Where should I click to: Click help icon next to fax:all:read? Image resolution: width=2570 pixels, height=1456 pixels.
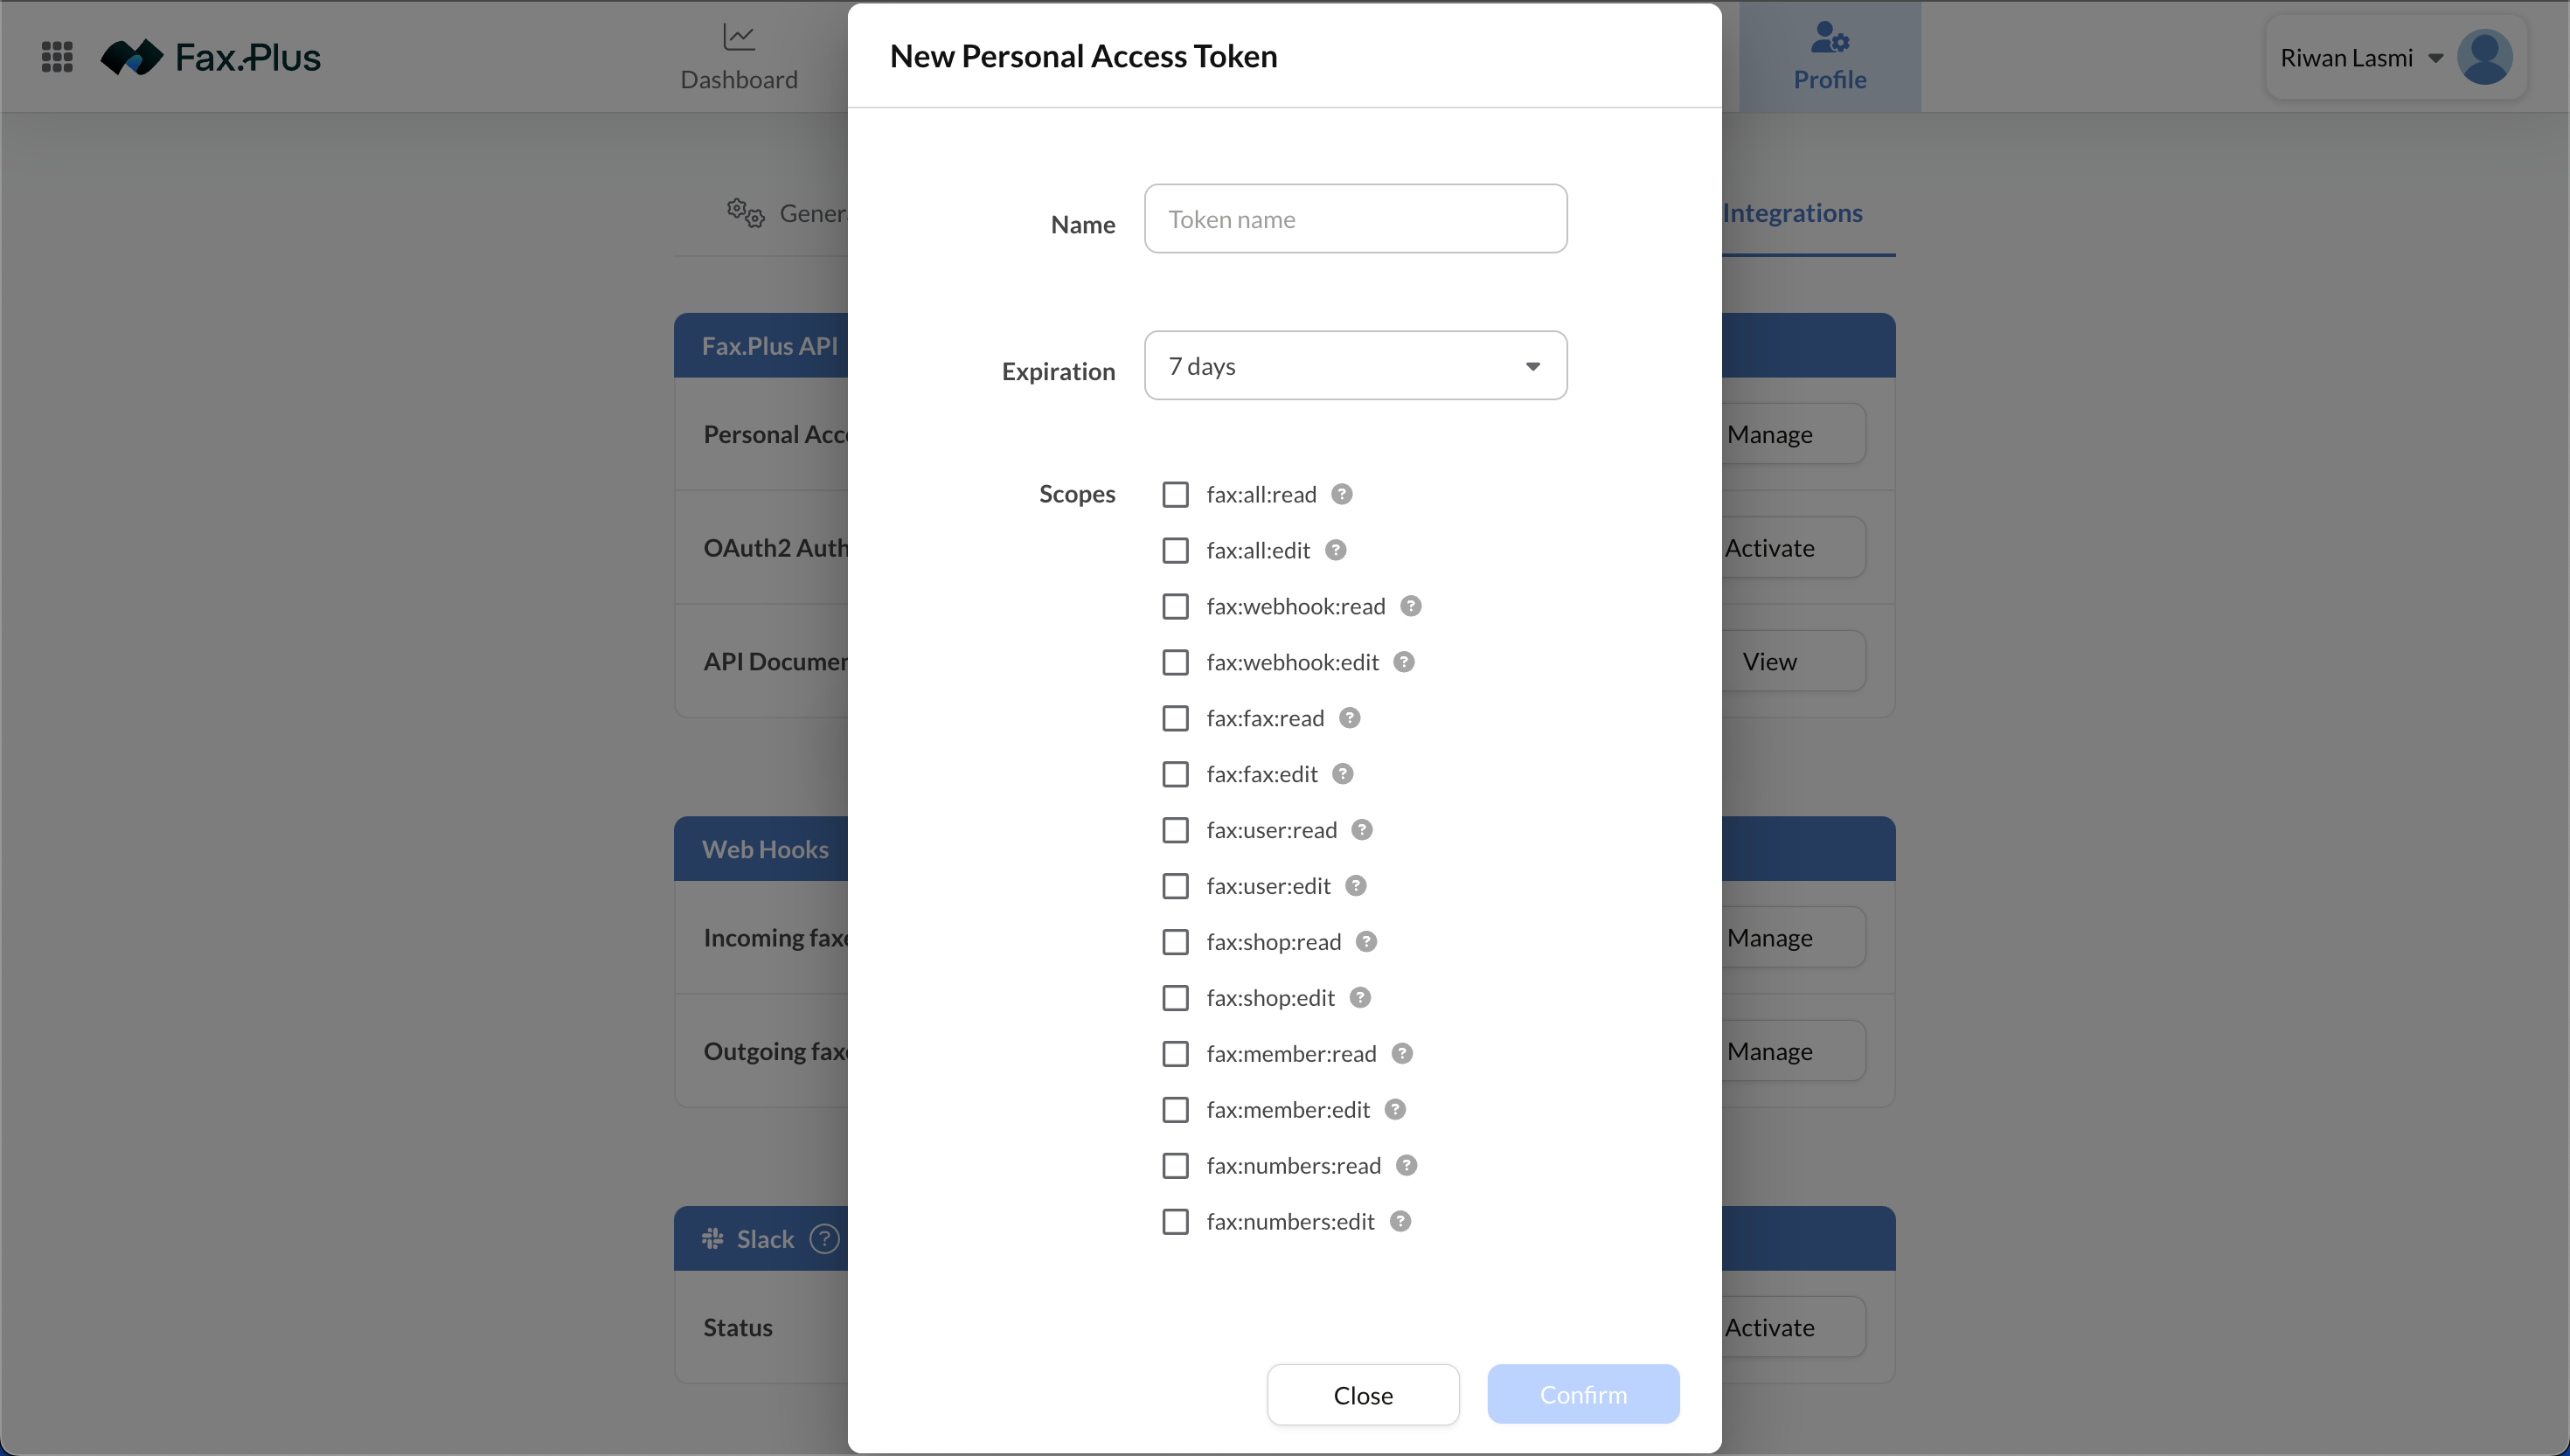(1342, 494)
